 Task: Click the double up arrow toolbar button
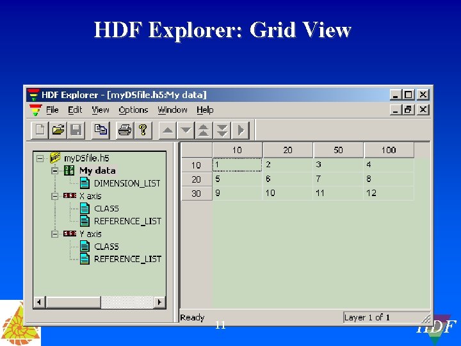point(204,130)
